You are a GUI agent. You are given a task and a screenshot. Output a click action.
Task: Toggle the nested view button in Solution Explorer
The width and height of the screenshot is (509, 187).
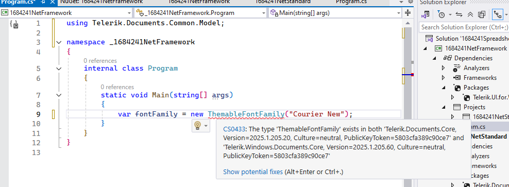[x=497, y=14]
